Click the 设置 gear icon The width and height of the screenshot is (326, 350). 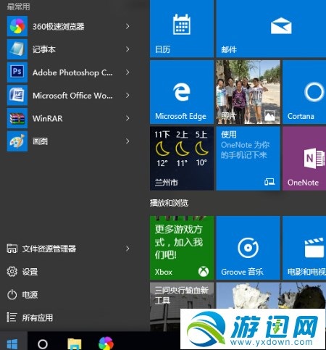tap(12, 272)
